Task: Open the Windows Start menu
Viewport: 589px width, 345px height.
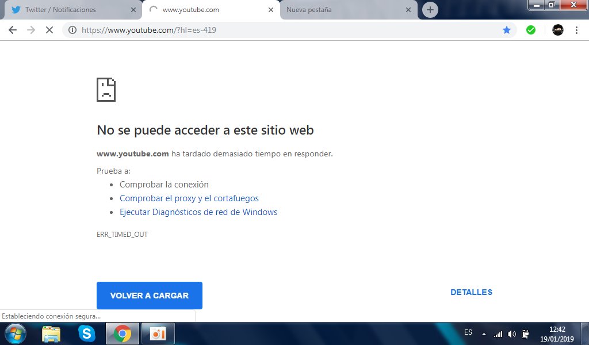Action: 16,333
